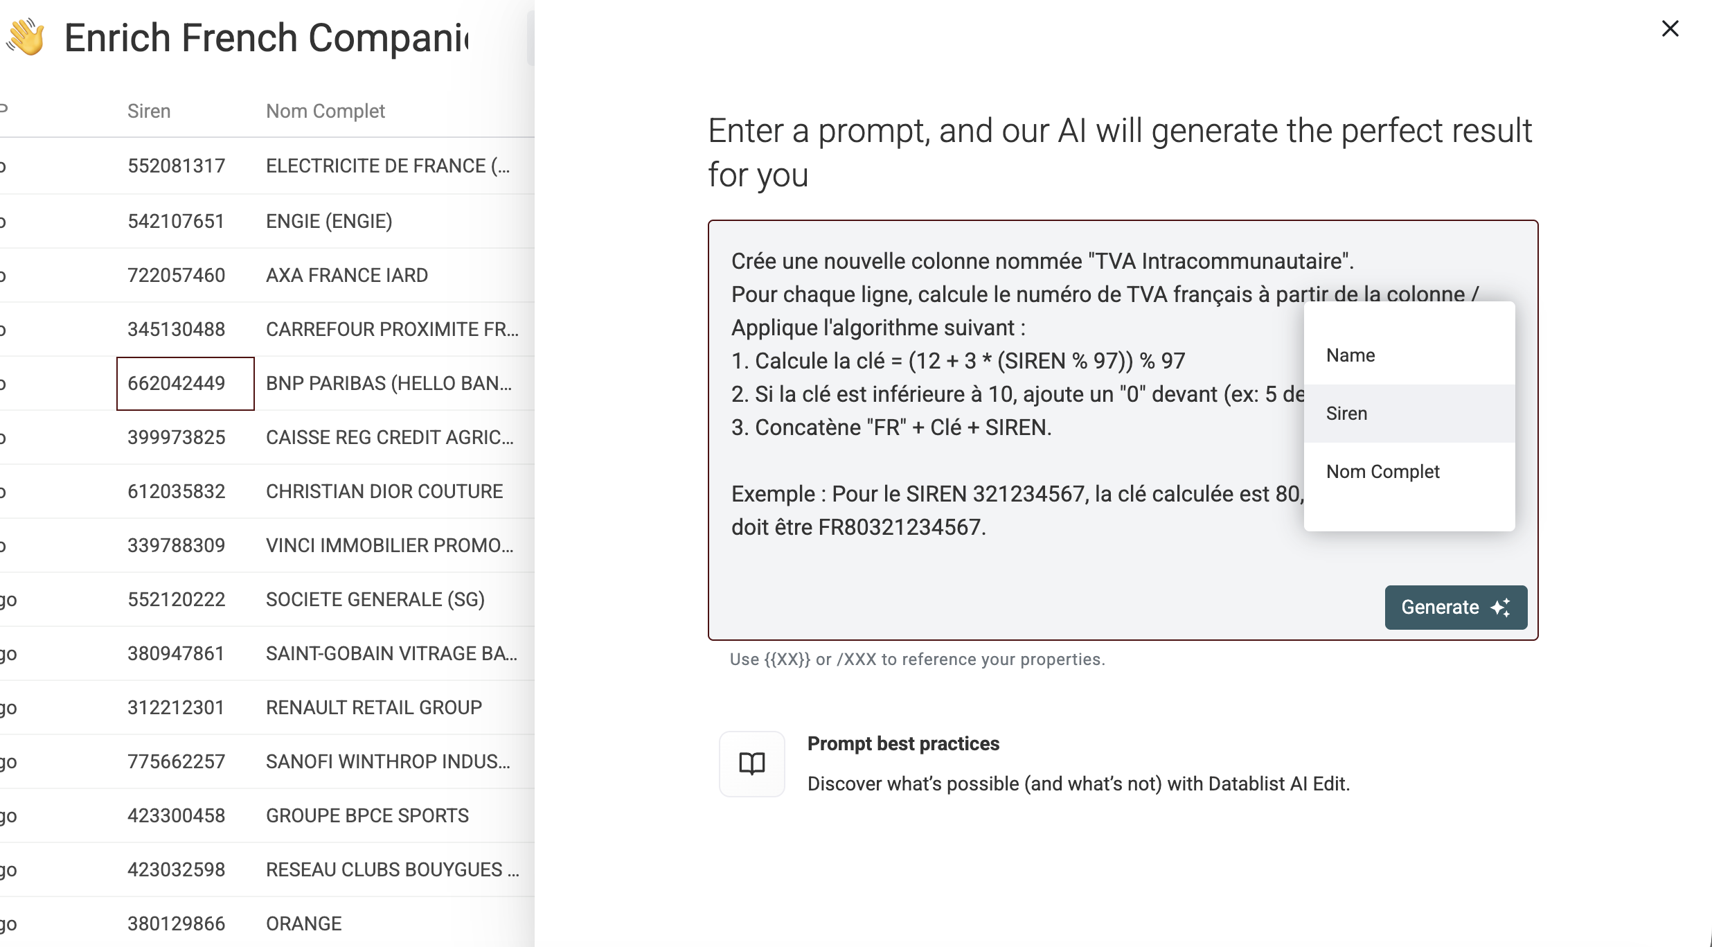Click the Siren cell 552081317
1712x947 pixels.
click(x=177, y=166)
